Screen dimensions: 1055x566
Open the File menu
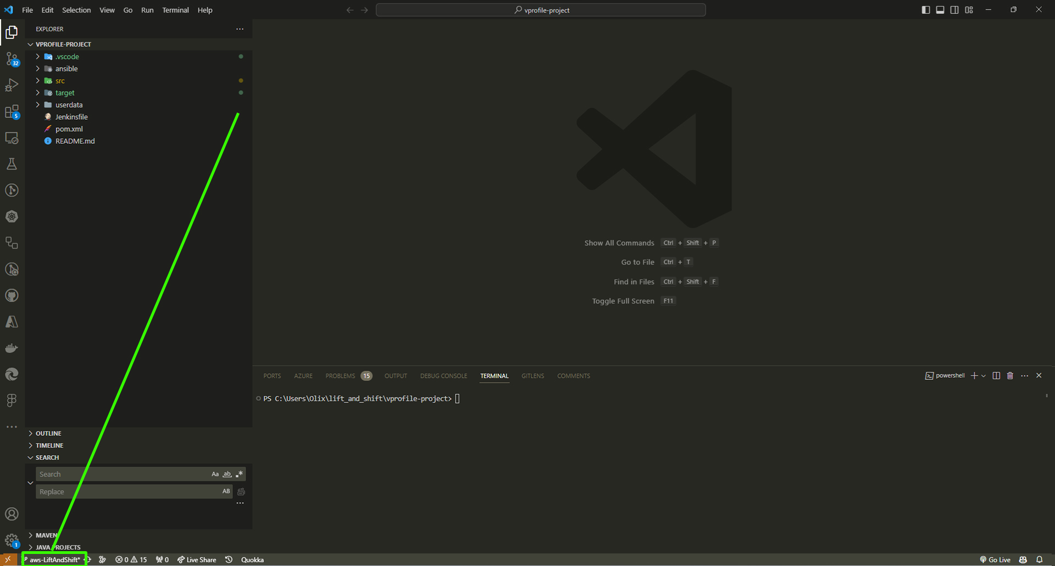pyautogui.click(x=27, y=10)
